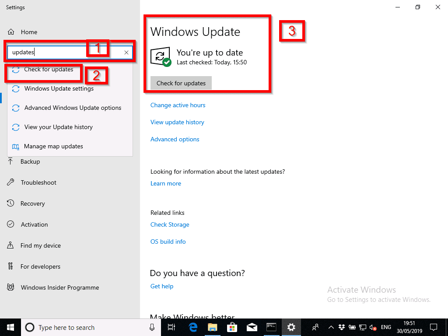Select 'Check for updates' search suggestion

(49, 70)
